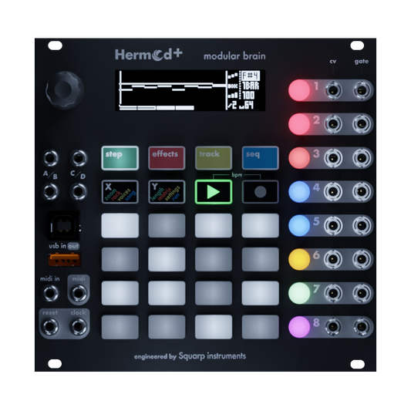Click the CV input C jack

[79, 158]
